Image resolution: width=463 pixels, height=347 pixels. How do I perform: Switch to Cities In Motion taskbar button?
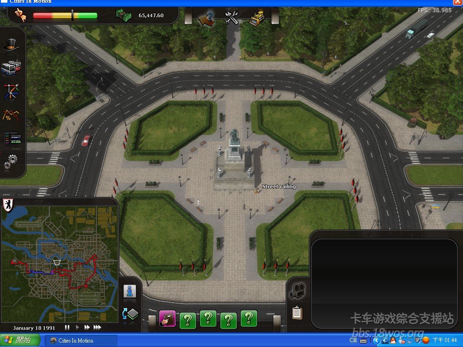80,341
